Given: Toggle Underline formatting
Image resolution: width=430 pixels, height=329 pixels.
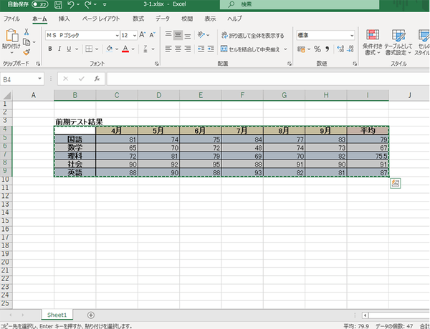Looking at the screenshot, I should 71,49.
